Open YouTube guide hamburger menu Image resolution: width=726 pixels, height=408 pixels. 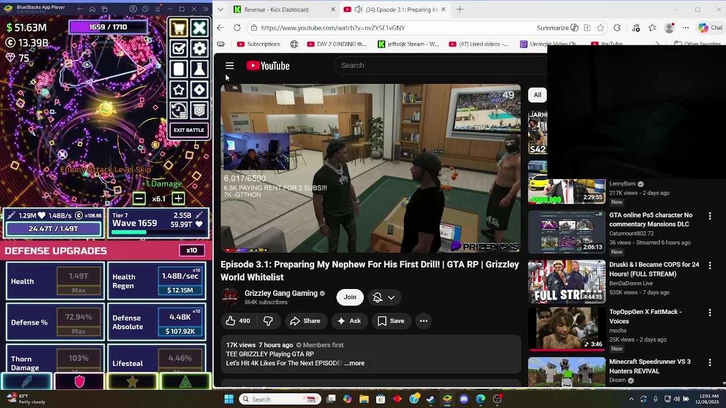pos(230,66)
